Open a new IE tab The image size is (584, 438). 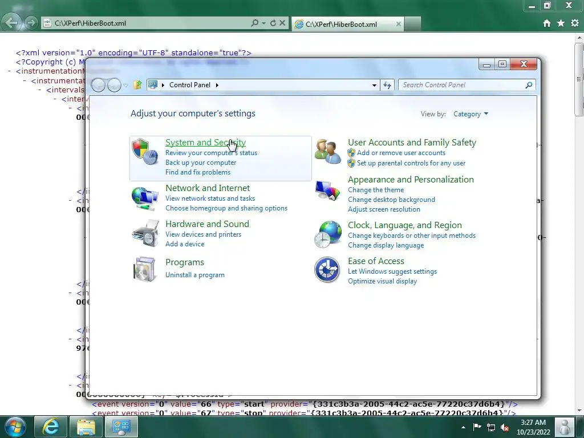(x=413, y=24)
